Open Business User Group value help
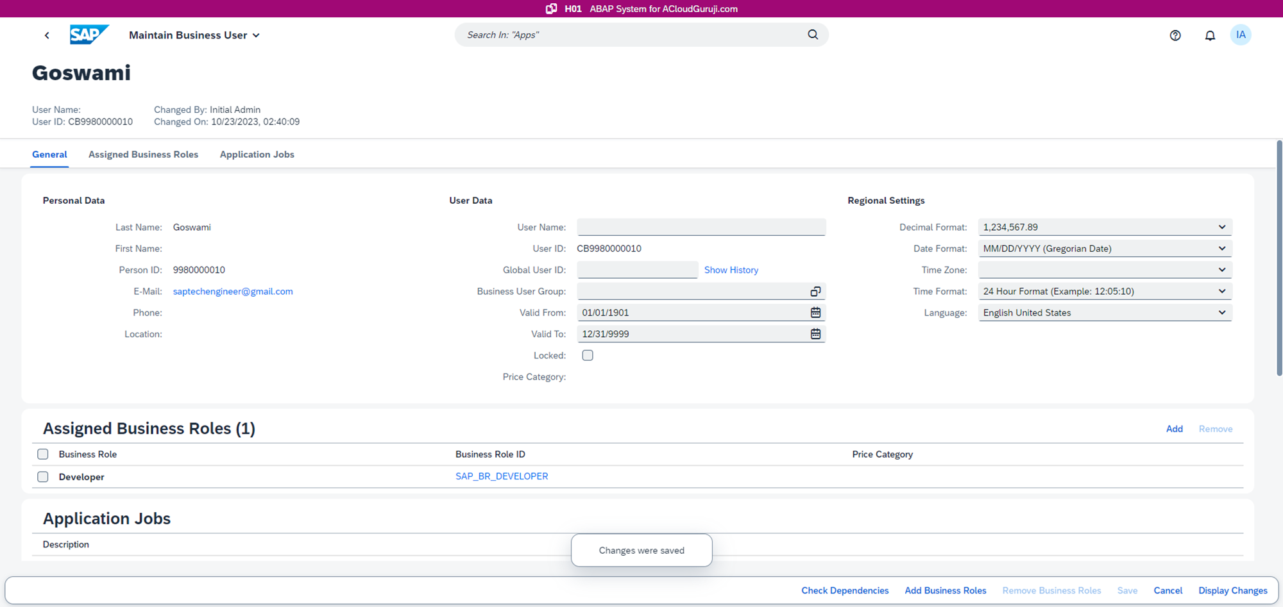 (x=815, y=292)
